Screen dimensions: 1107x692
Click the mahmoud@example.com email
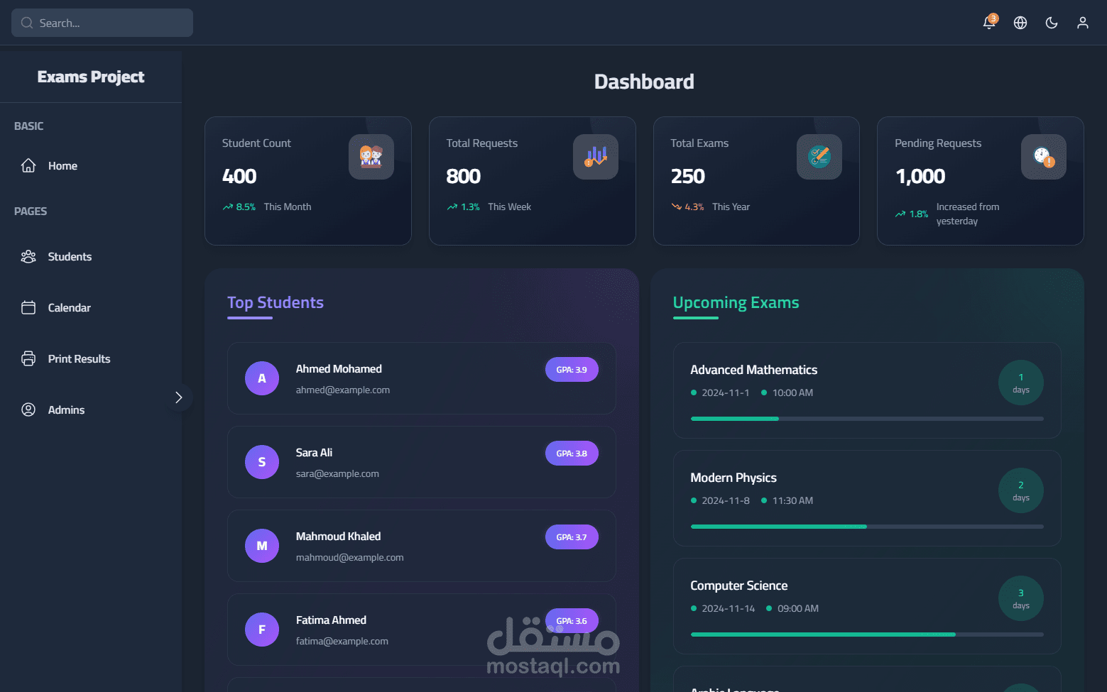350,557
